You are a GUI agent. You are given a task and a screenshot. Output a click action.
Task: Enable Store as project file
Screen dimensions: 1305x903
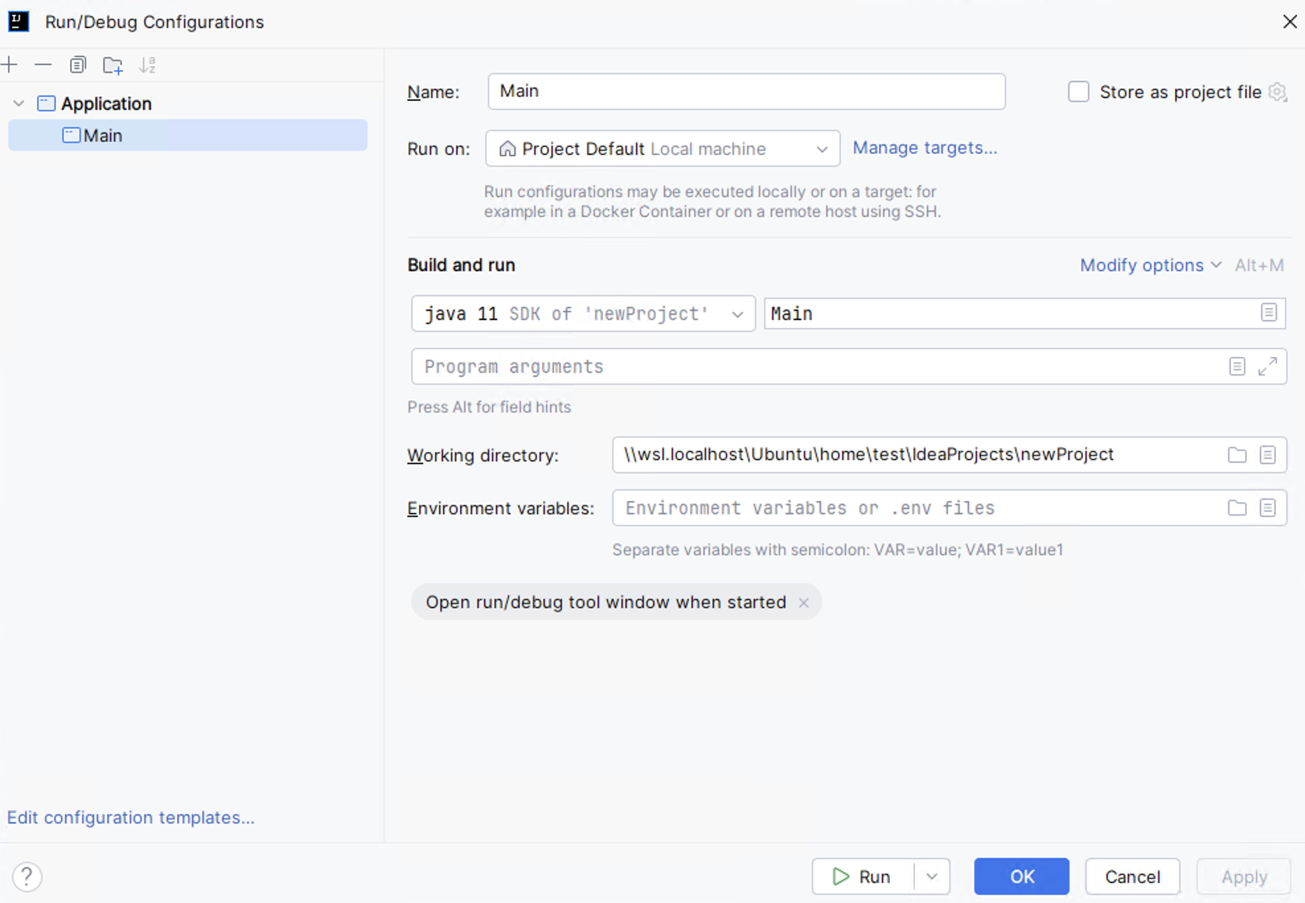[x=1078, y=92]
